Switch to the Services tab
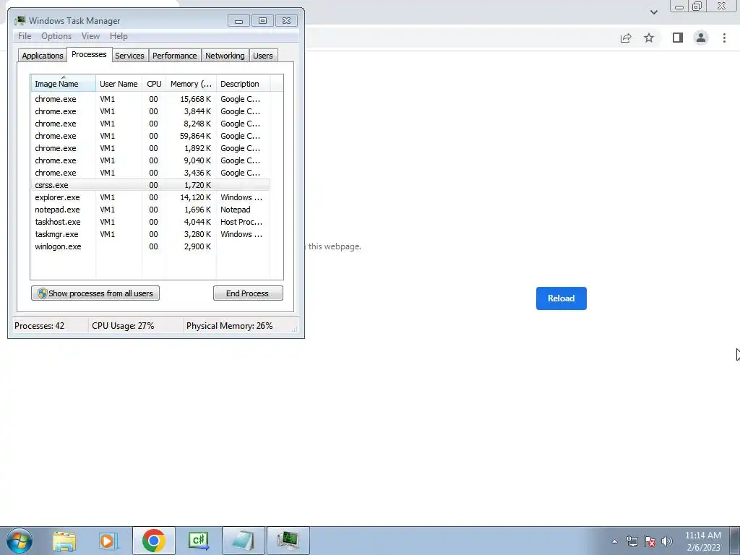 pyautogui.click(x=129, y=56)
